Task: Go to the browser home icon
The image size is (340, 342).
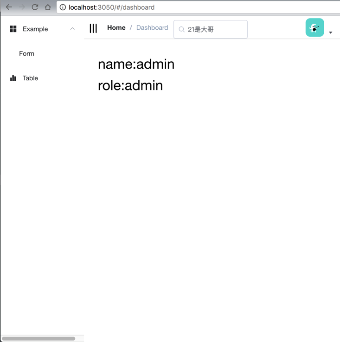Action: tap(48, 7)
